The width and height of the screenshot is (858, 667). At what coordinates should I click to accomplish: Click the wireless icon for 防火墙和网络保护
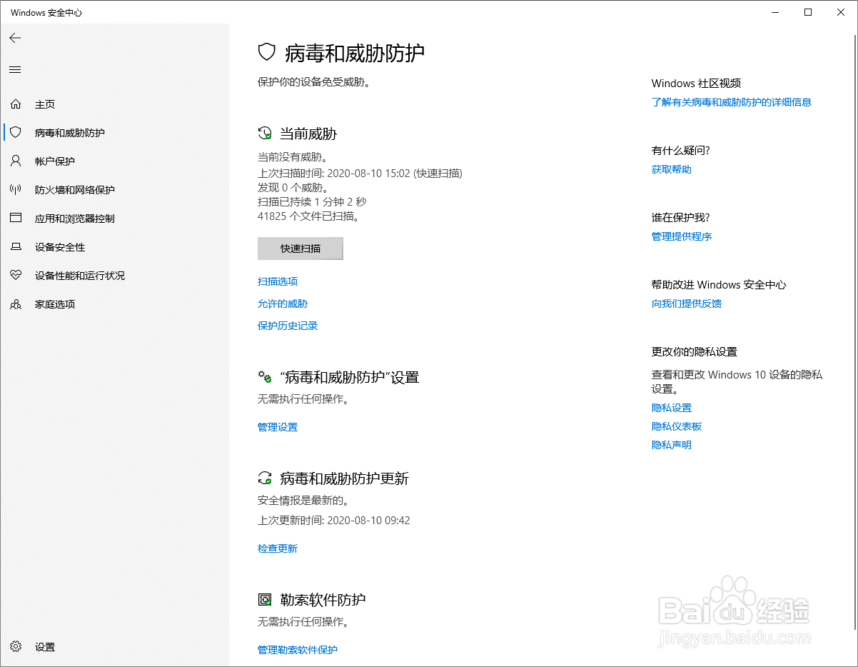[16, 190]
